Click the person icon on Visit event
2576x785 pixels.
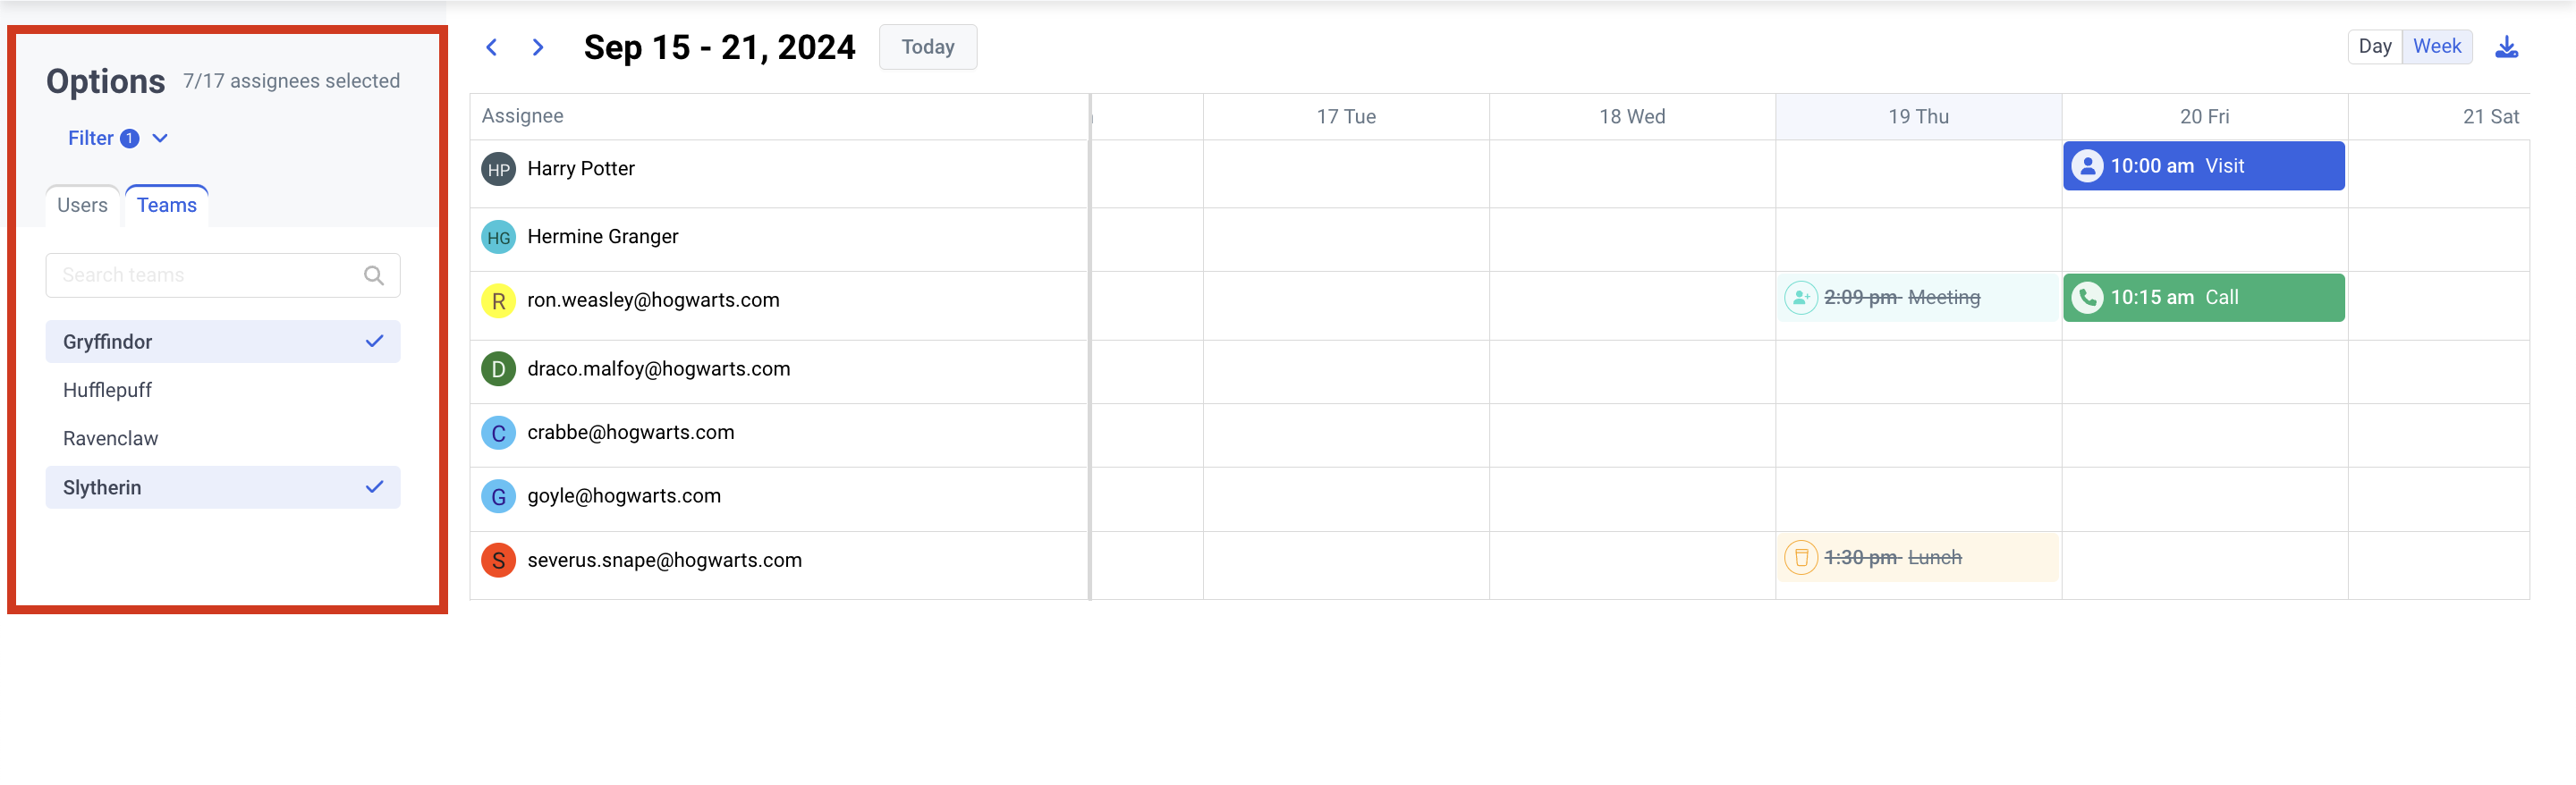click(x=2087, y=166)
